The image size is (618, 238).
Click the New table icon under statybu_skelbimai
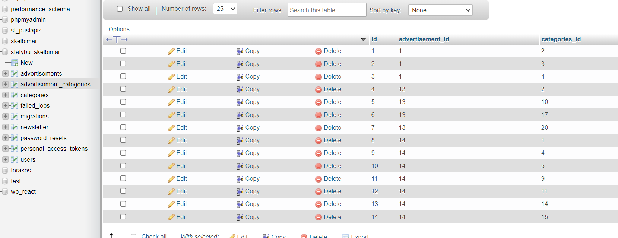click(15, 63)
